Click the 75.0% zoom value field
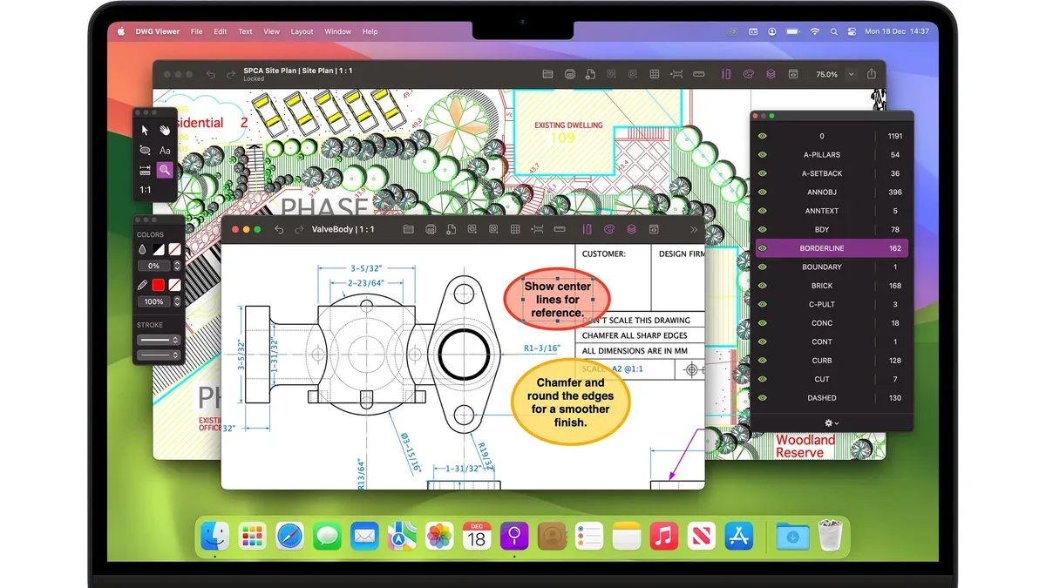Image resolution: width=1046 pixels, height=588 pixels. coord(826,75)
